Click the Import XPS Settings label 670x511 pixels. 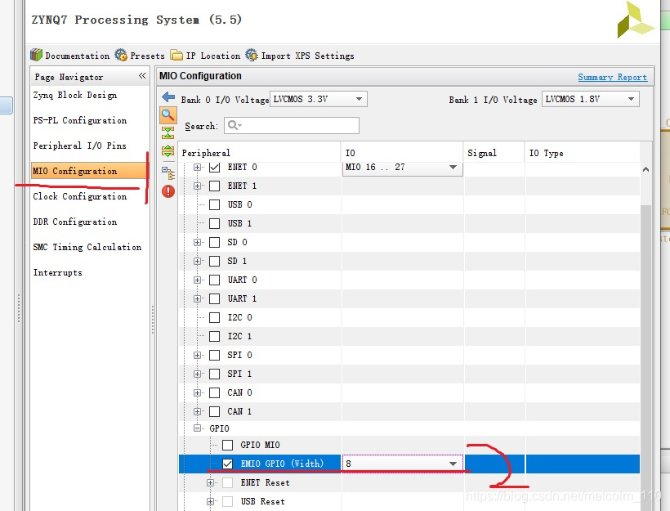pos(308,56)
